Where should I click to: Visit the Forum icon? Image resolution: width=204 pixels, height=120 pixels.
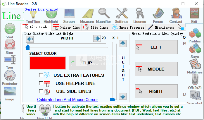pos(158,13)
